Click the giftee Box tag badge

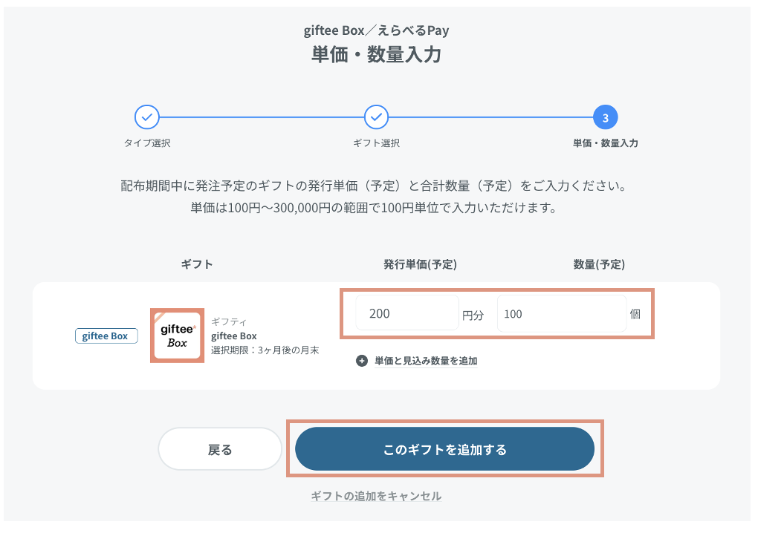[x=106, y=336]
